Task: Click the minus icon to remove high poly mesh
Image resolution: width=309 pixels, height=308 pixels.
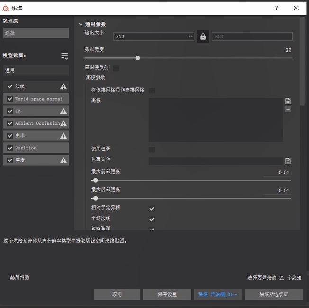Action: 288,109
